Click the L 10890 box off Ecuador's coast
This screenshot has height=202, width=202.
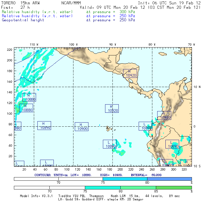pos(145,126)
